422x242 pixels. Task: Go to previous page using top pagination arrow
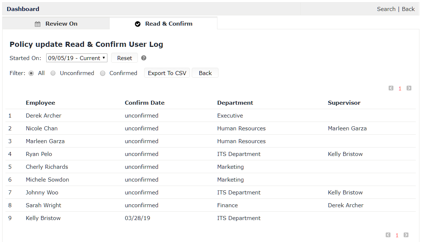(x=391, y=88)
